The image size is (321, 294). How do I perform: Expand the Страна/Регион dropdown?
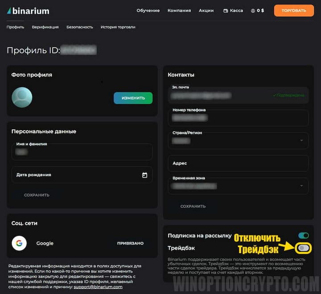tap(301, 141)
